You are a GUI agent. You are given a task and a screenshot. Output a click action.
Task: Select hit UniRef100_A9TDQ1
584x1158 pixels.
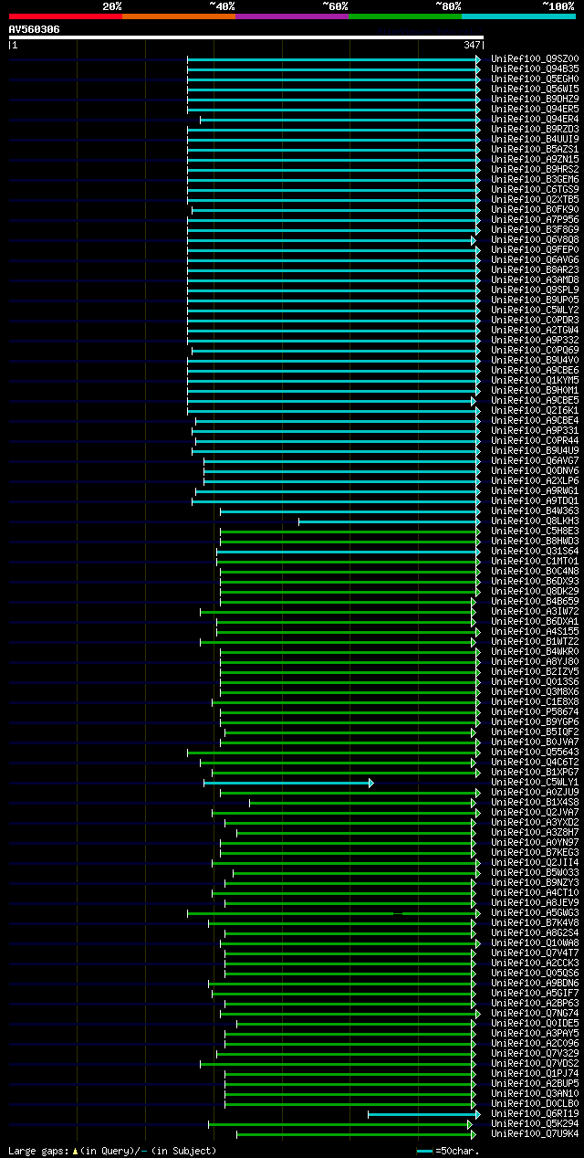[535, 500]
